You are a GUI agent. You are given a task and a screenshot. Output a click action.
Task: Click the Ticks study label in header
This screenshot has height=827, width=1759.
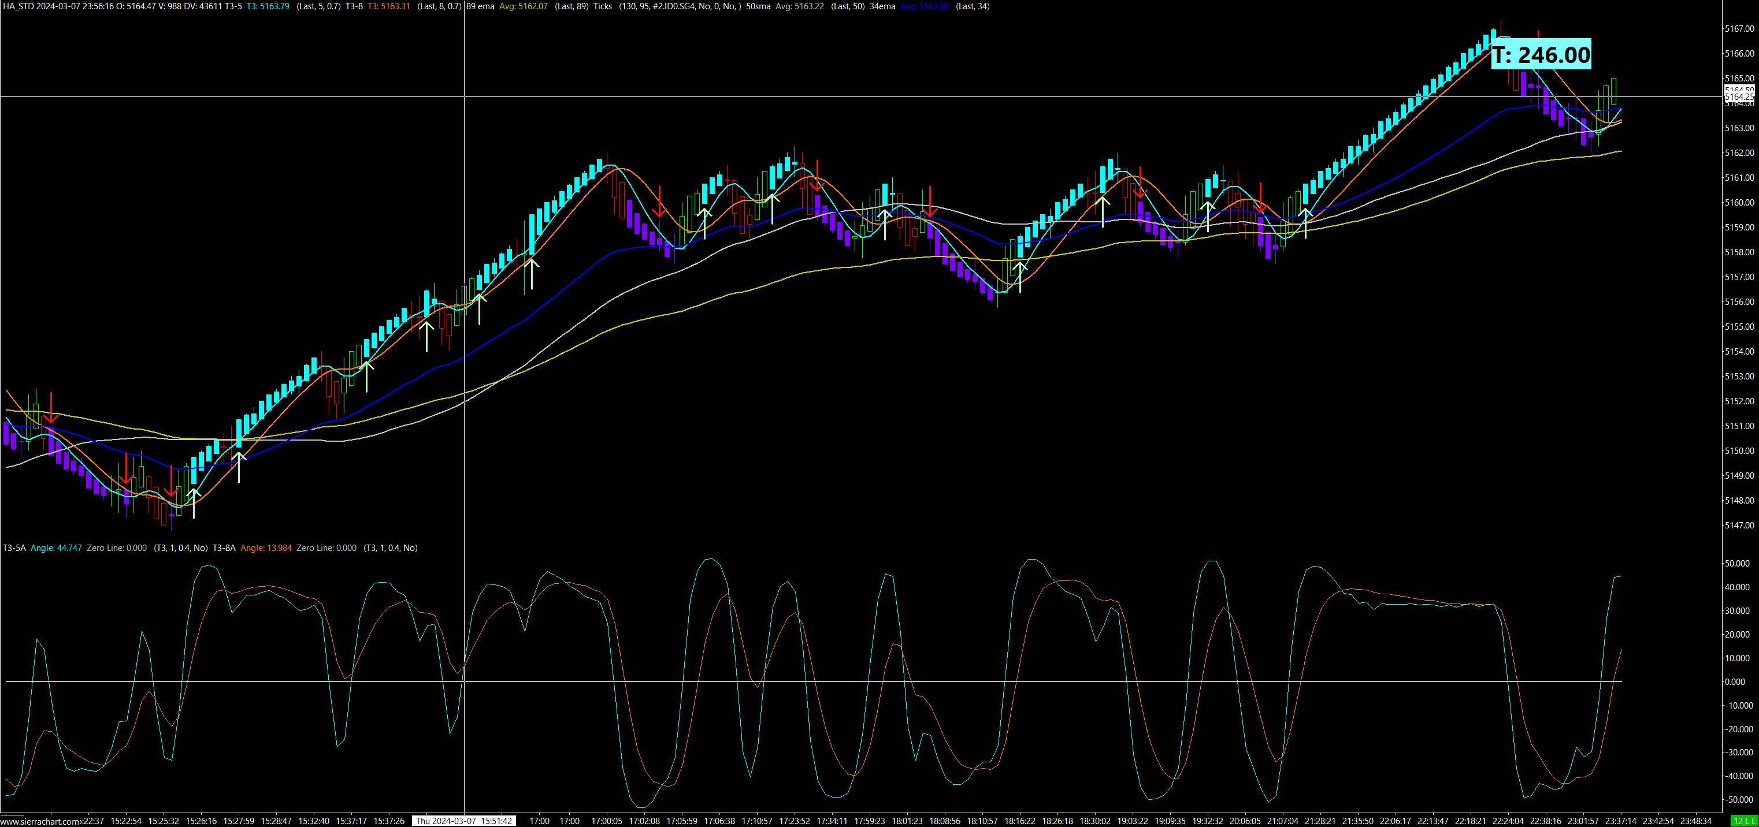(602, 6)
